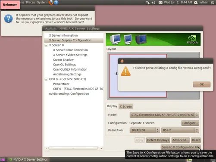Open the mail envelope indicator
216x162 pixels.
coord(160,3)
